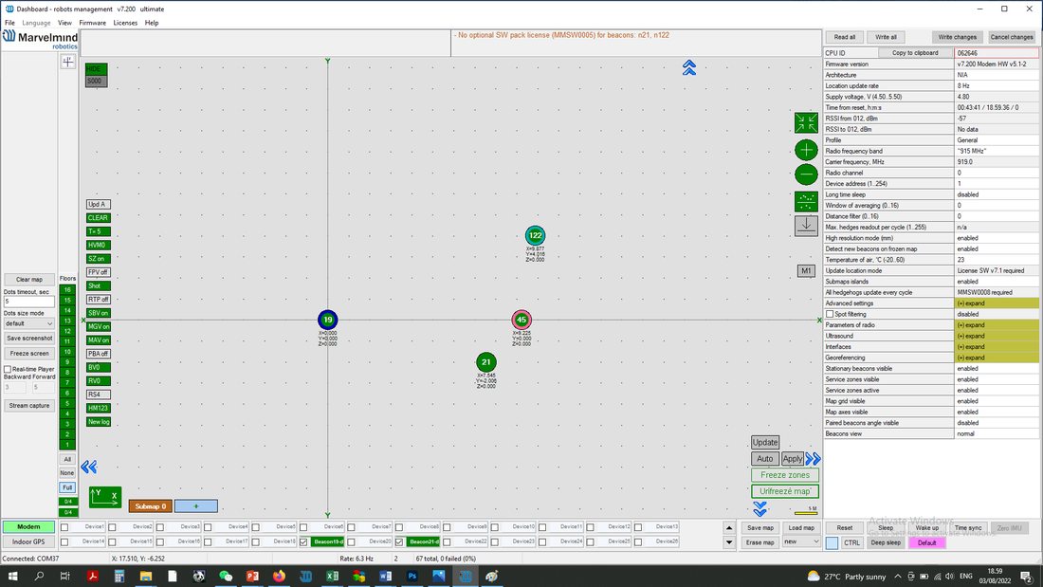
Task: Click the orange Submap 0 tab
Action: (151, 506)
